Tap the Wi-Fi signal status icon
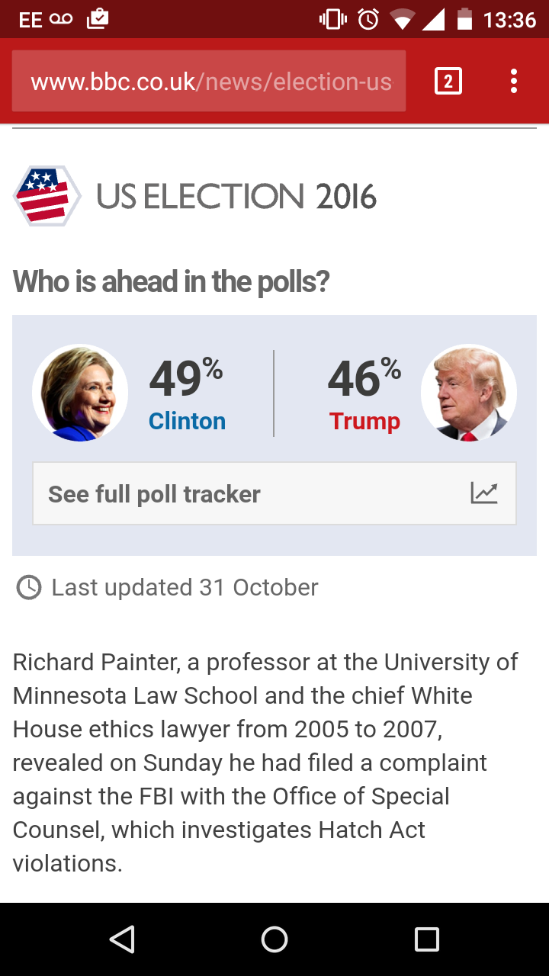 click(x=402, y=20)
